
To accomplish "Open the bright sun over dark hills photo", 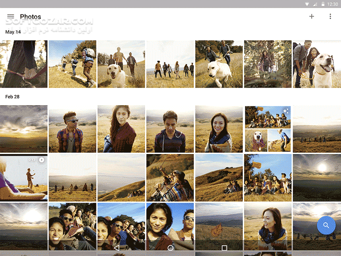I will pos(317,177).
